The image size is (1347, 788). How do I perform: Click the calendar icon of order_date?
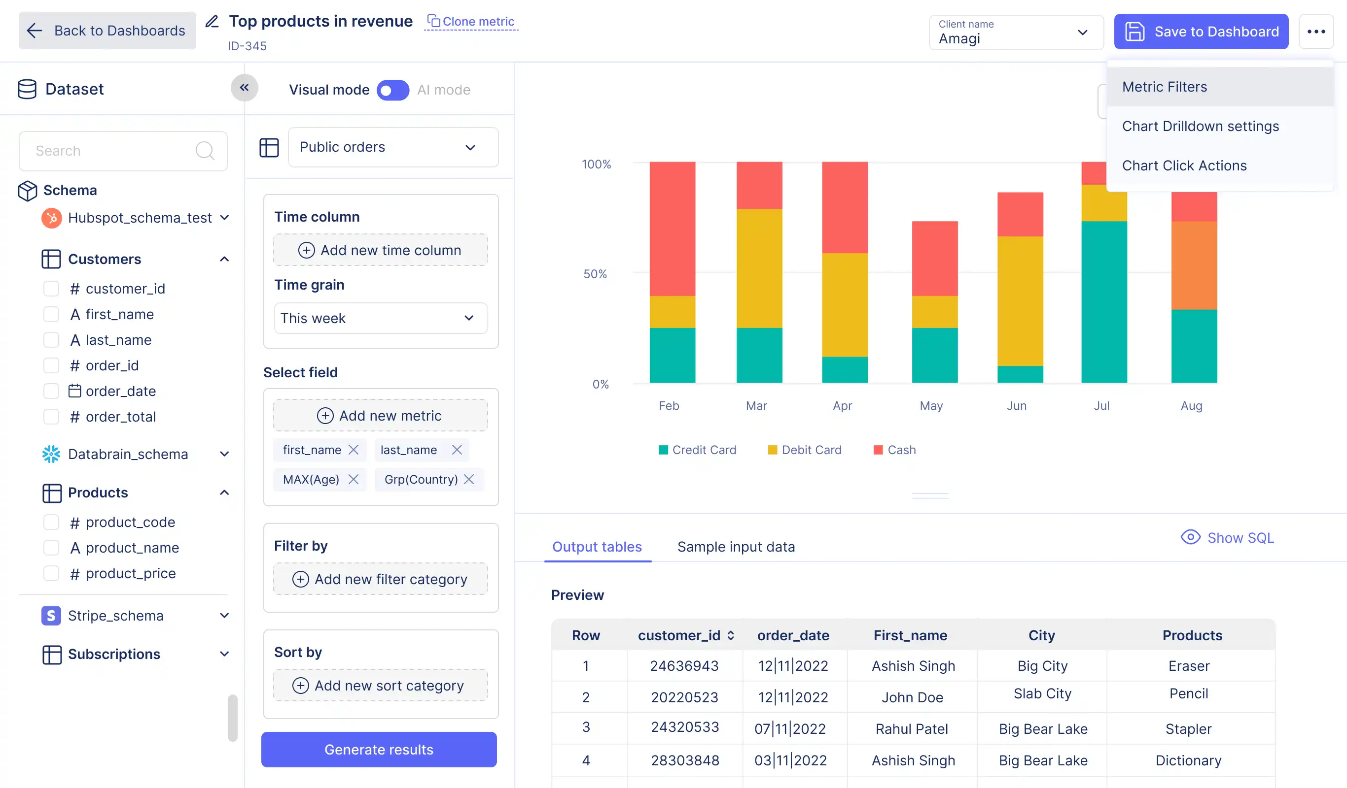tap(75, 391)
